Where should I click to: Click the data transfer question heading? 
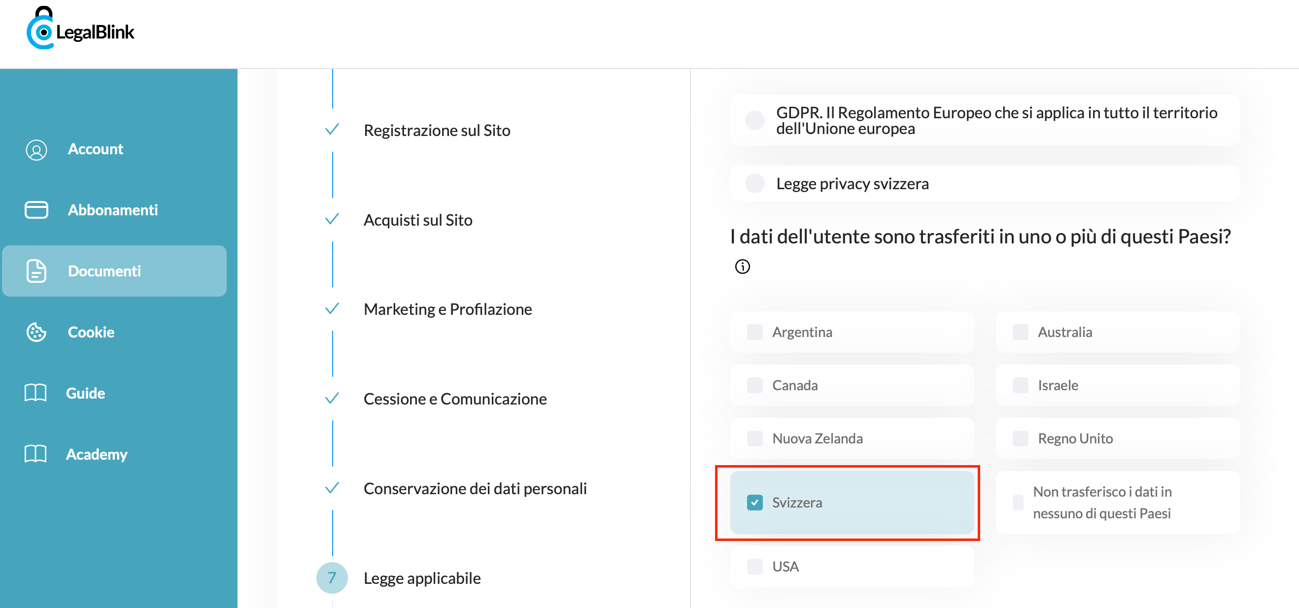[x=980, y=236]
